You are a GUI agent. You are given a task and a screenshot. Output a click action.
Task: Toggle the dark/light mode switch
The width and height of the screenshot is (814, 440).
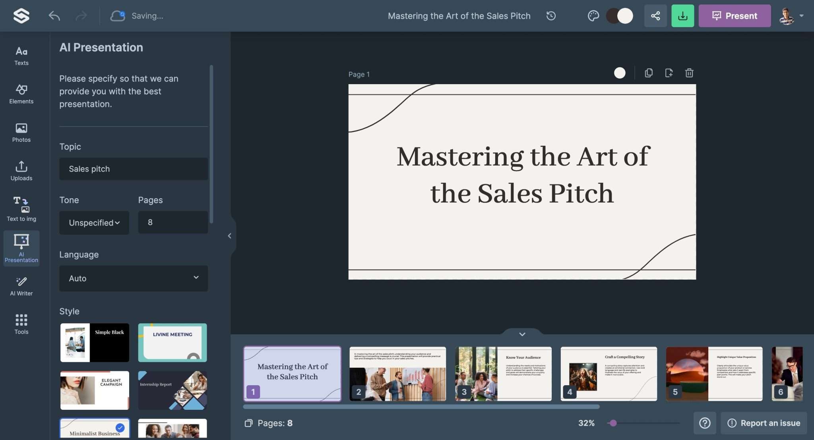coord(619,16)
